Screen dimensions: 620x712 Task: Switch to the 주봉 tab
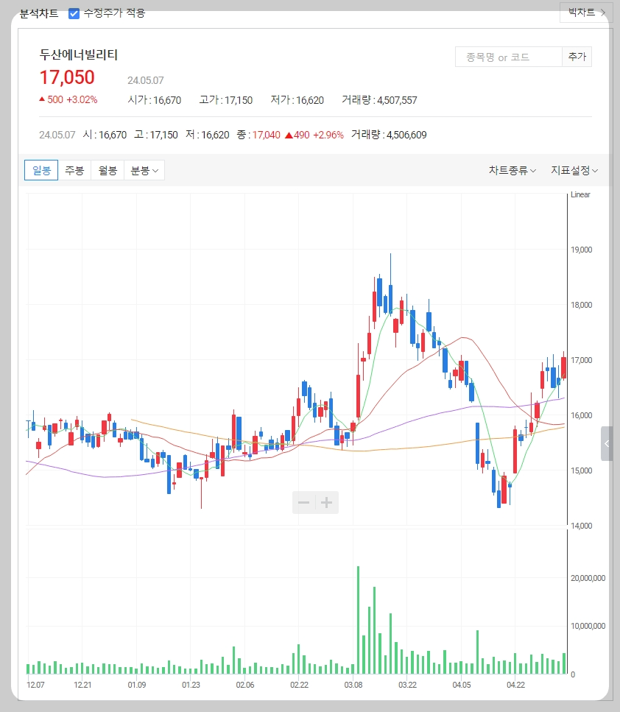coord(74,170)
